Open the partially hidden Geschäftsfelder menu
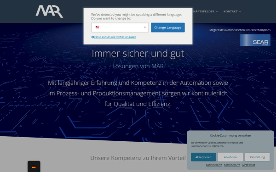276x172 pixels. coord(205,11)
